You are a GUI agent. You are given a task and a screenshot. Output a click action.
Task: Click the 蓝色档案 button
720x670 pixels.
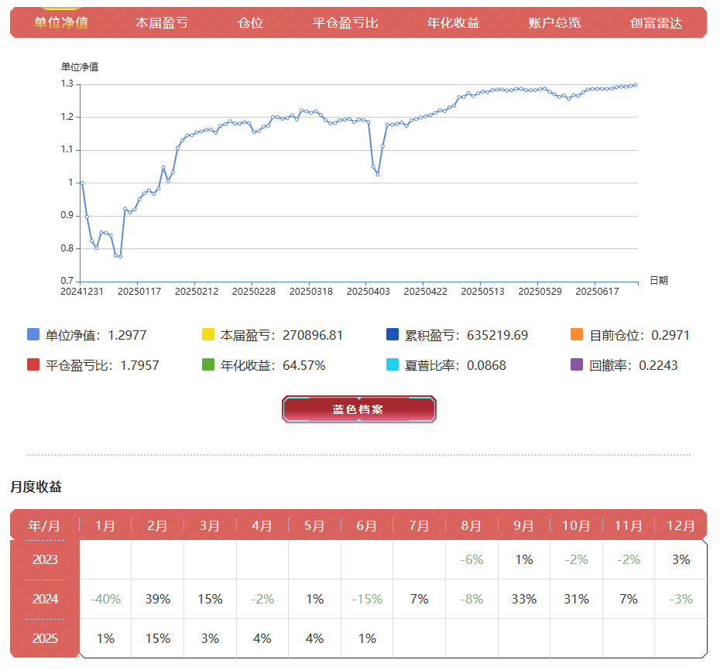[x=358, y=409]
